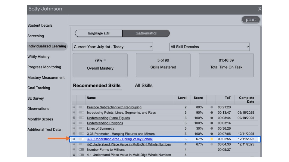Sort by the Level column header
Image resolution: width=289 pixels, height=162 pixels.
tap(182, 98)
